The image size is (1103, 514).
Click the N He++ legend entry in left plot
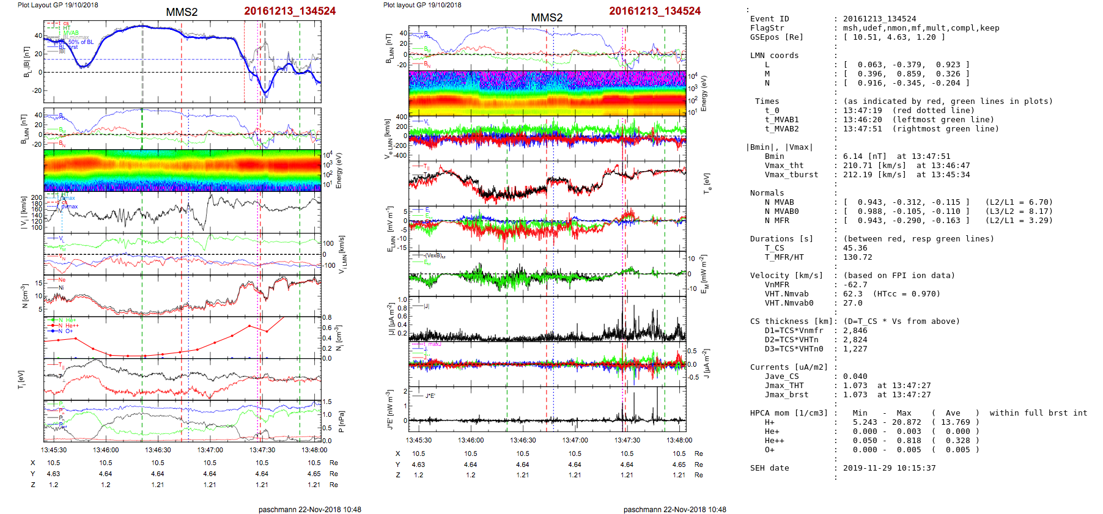(x=68, y=326)
